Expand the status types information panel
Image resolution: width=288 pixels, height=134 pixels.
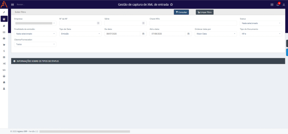[x=148, y=61]
